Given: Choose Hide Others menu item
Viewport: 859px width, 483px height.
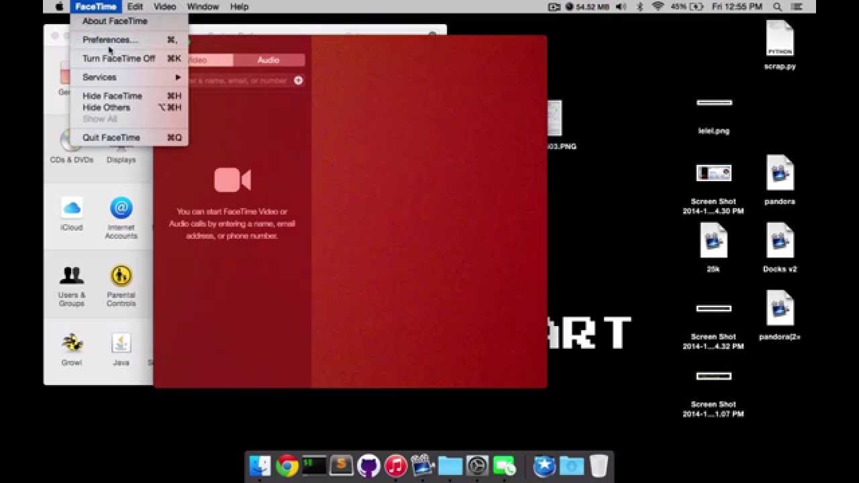Looking at the screenshot, I should pyautogui.click(x=129, y=107).
